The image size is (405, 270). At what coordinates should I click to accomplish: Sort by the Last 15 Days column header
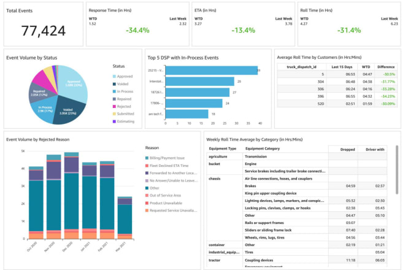click(342, 67)
